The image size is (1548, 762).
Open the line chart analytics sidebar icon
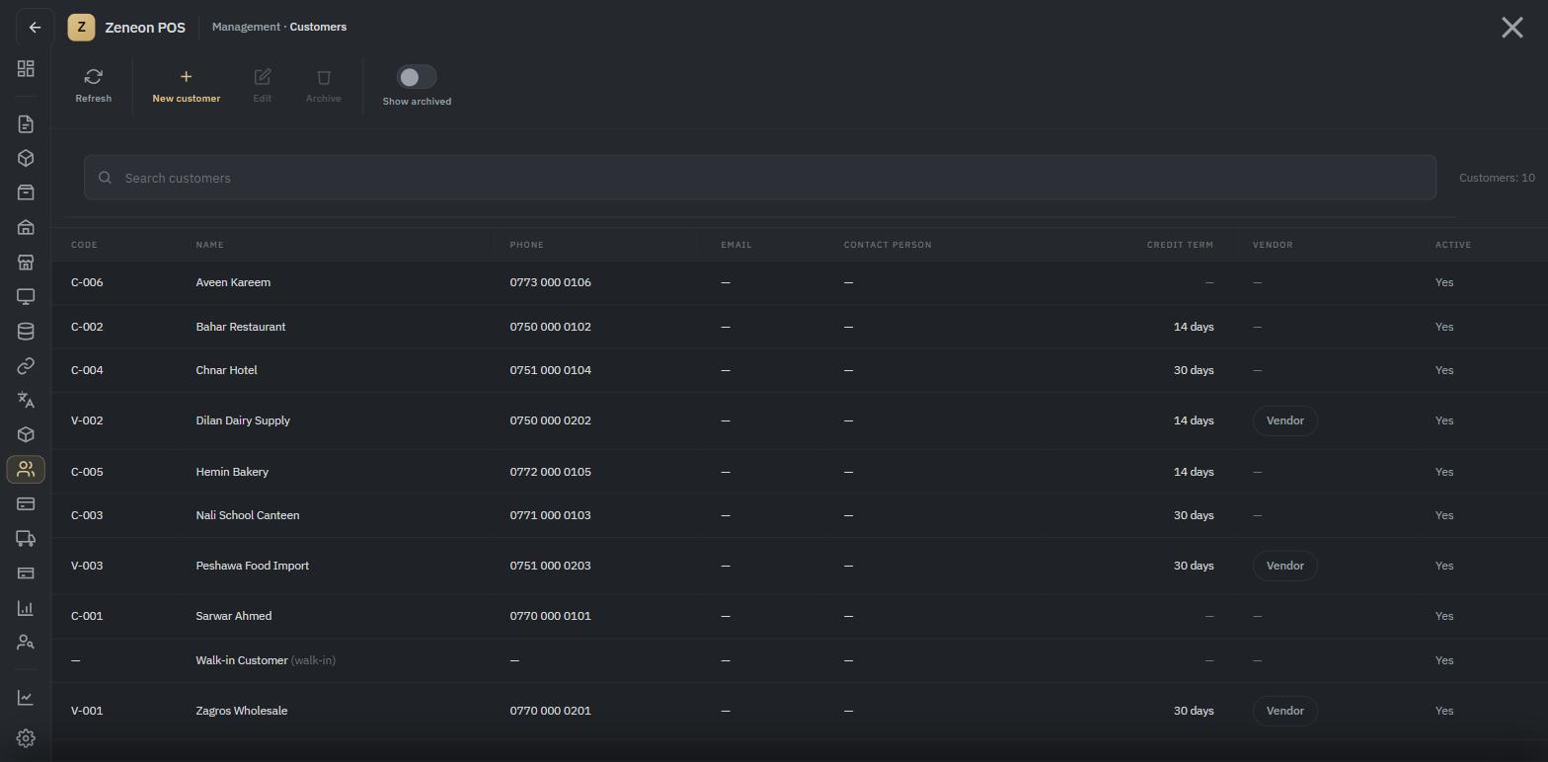tap(26, 698)
